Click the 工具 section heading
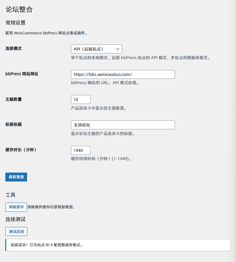The height and width of the screenshot is (262, 236). pos(11,195)
